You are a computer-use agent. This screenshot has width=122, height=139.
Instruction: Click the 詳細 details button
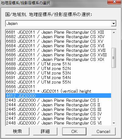tap(45, 131)
